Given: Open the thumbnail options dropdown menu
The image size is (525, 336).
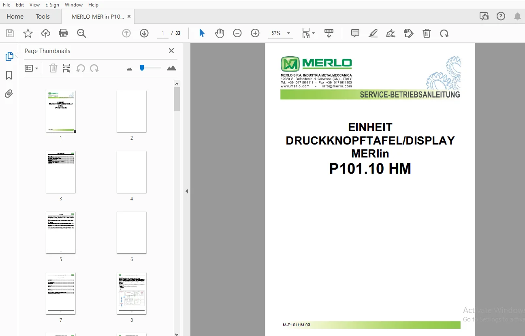Looking at the screenshot, I should 31,68.
